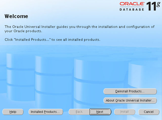Click the red Oracle logo wordmark
162x120 pixels.
pyautogui.click(x=132, y=4)
